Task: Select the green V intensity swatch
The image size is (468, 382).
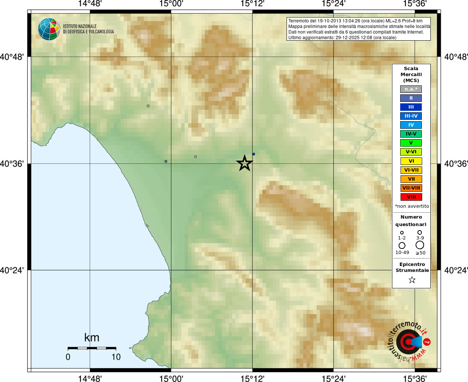Action: click(x=411, y=143)
